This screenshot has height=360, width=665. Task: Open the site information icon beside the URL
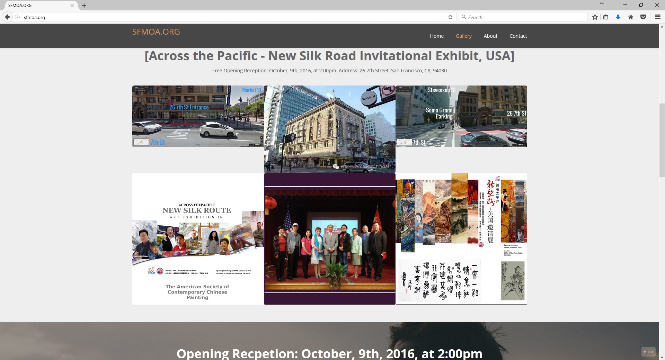click(17, 17)
